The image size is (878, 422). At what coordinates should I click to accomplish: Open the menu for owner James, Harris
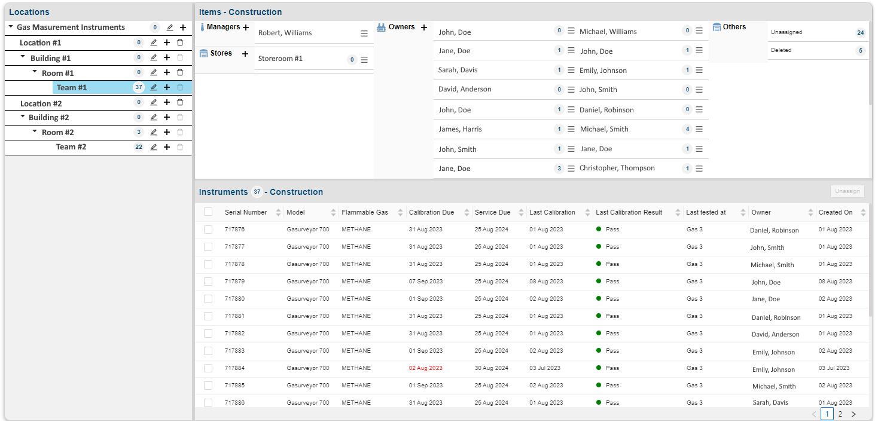click(x=571, y=129)
